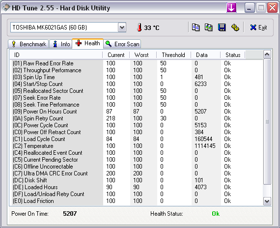The height and width of the screenshot is (228, 280).
Task: Click the Worst column header
Action: click(x=143, y=55)
